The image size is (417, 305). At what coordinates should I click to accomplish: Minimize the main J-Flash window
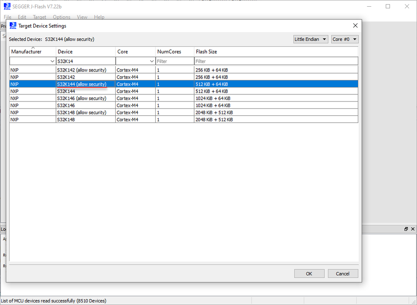point(369,6)
